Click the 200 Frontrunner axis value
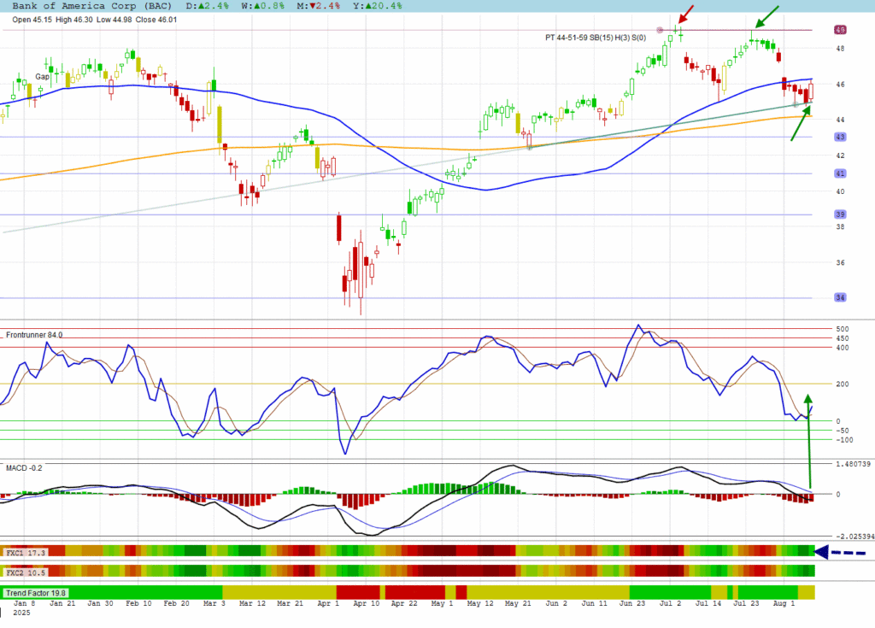The width and height of the screenshot is (875, 628). click(843, 384)
